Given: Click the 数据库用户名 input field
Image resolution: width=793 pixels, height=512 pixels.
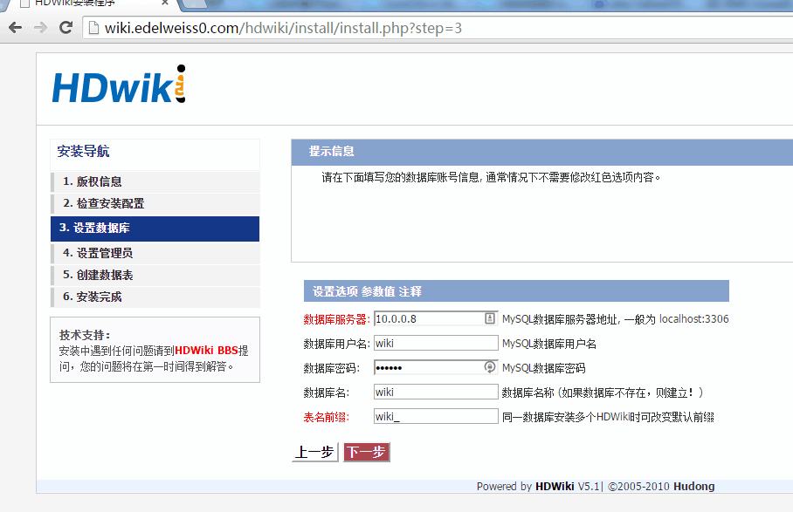Looking at the screenshot, I should tap(435, 343).
